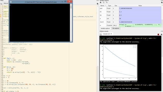This screenshot has width=163, height=92.
Task: Click the warning icon beside editor line 6
Action: (1, 15)
